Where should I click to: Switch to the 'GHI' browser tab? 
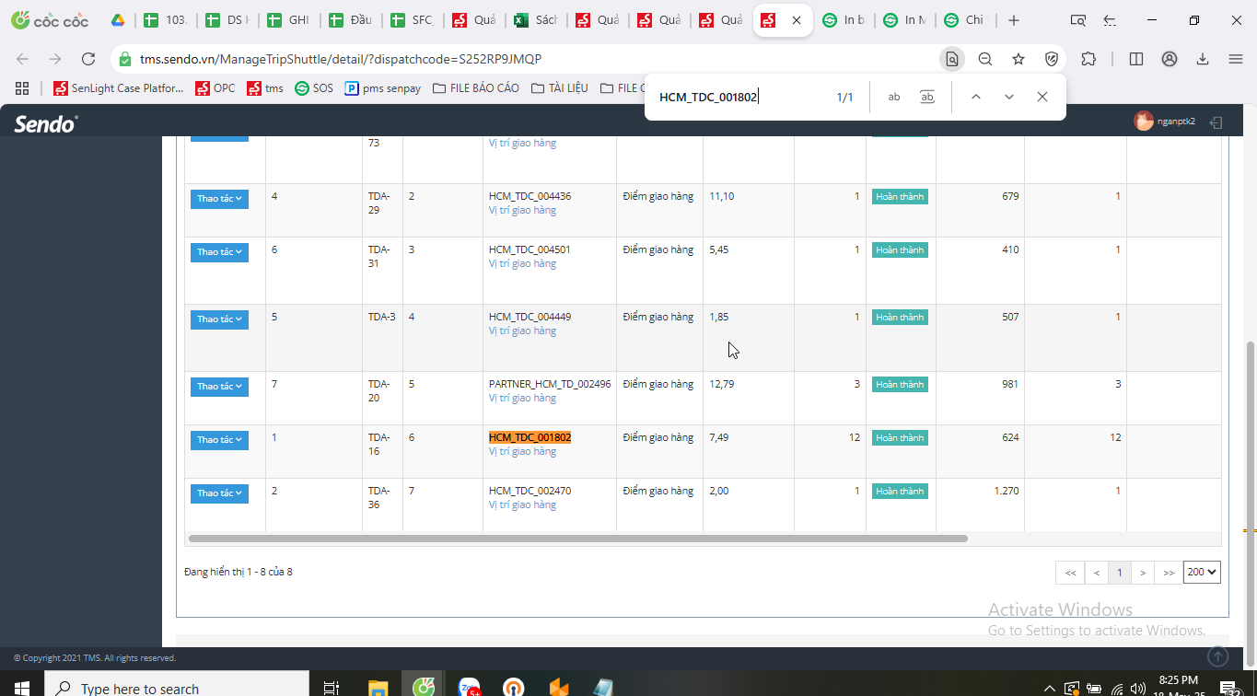pyautogui.click(x=289, y=20)
